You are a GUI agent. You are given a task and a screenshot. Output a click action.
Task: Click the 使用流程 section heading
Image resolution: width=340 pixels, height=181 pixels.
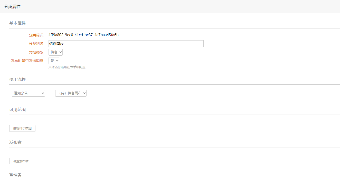17,79
